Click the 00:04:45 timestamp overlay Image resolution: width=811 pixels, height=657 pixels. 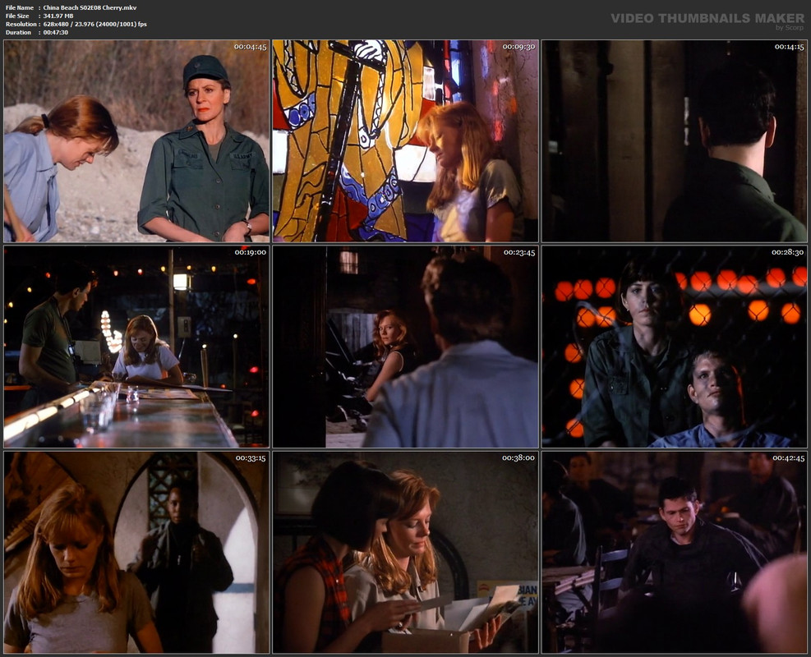coord(251,47)
